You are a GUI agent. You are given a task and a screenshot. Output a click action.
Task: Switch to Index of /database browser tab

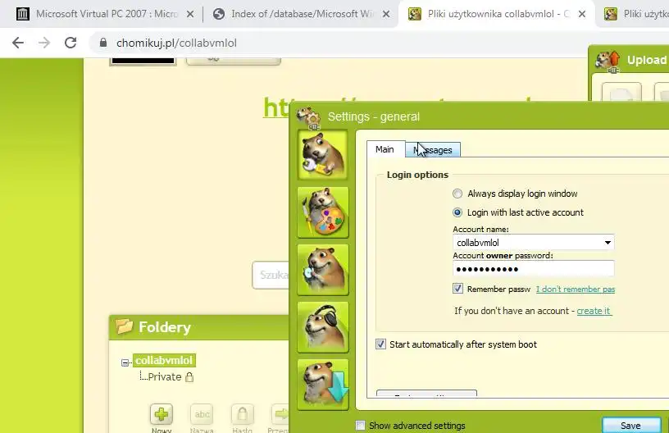pos(302,14)
